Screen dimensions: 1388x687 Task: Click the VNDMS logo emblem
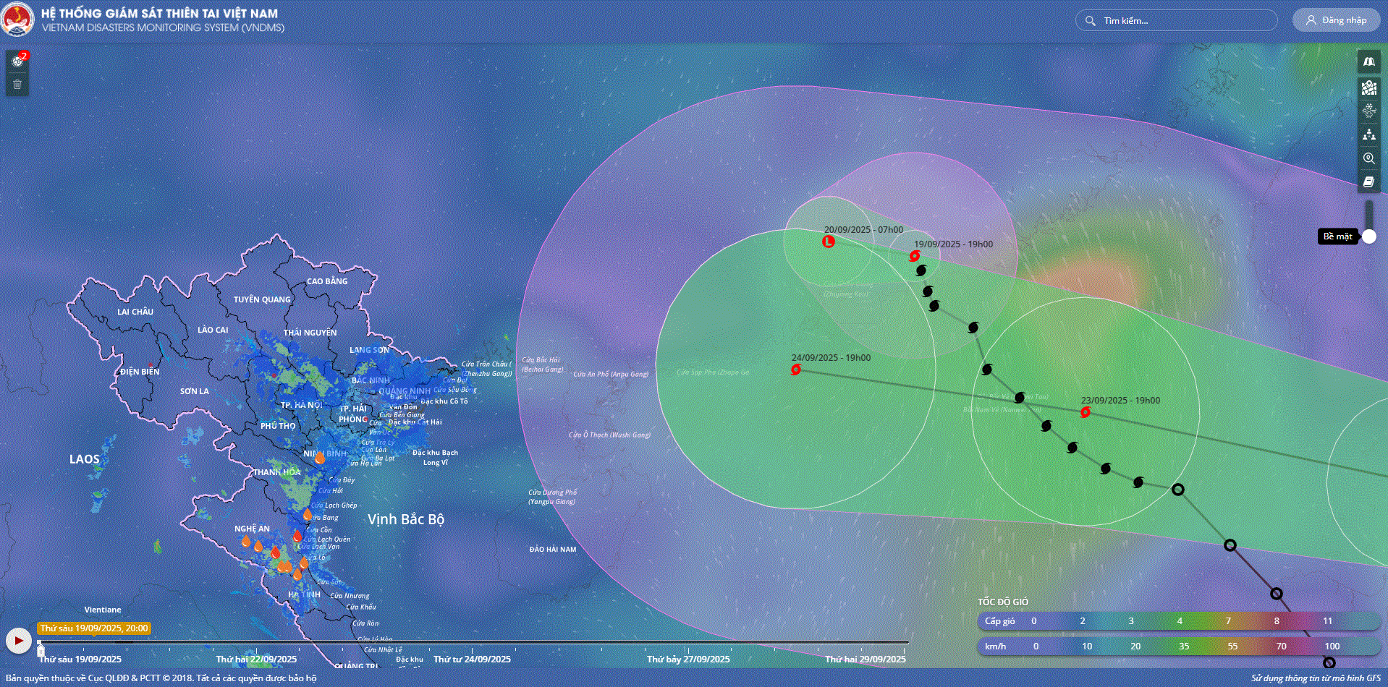pyautogui.click(x=17, y=20)
